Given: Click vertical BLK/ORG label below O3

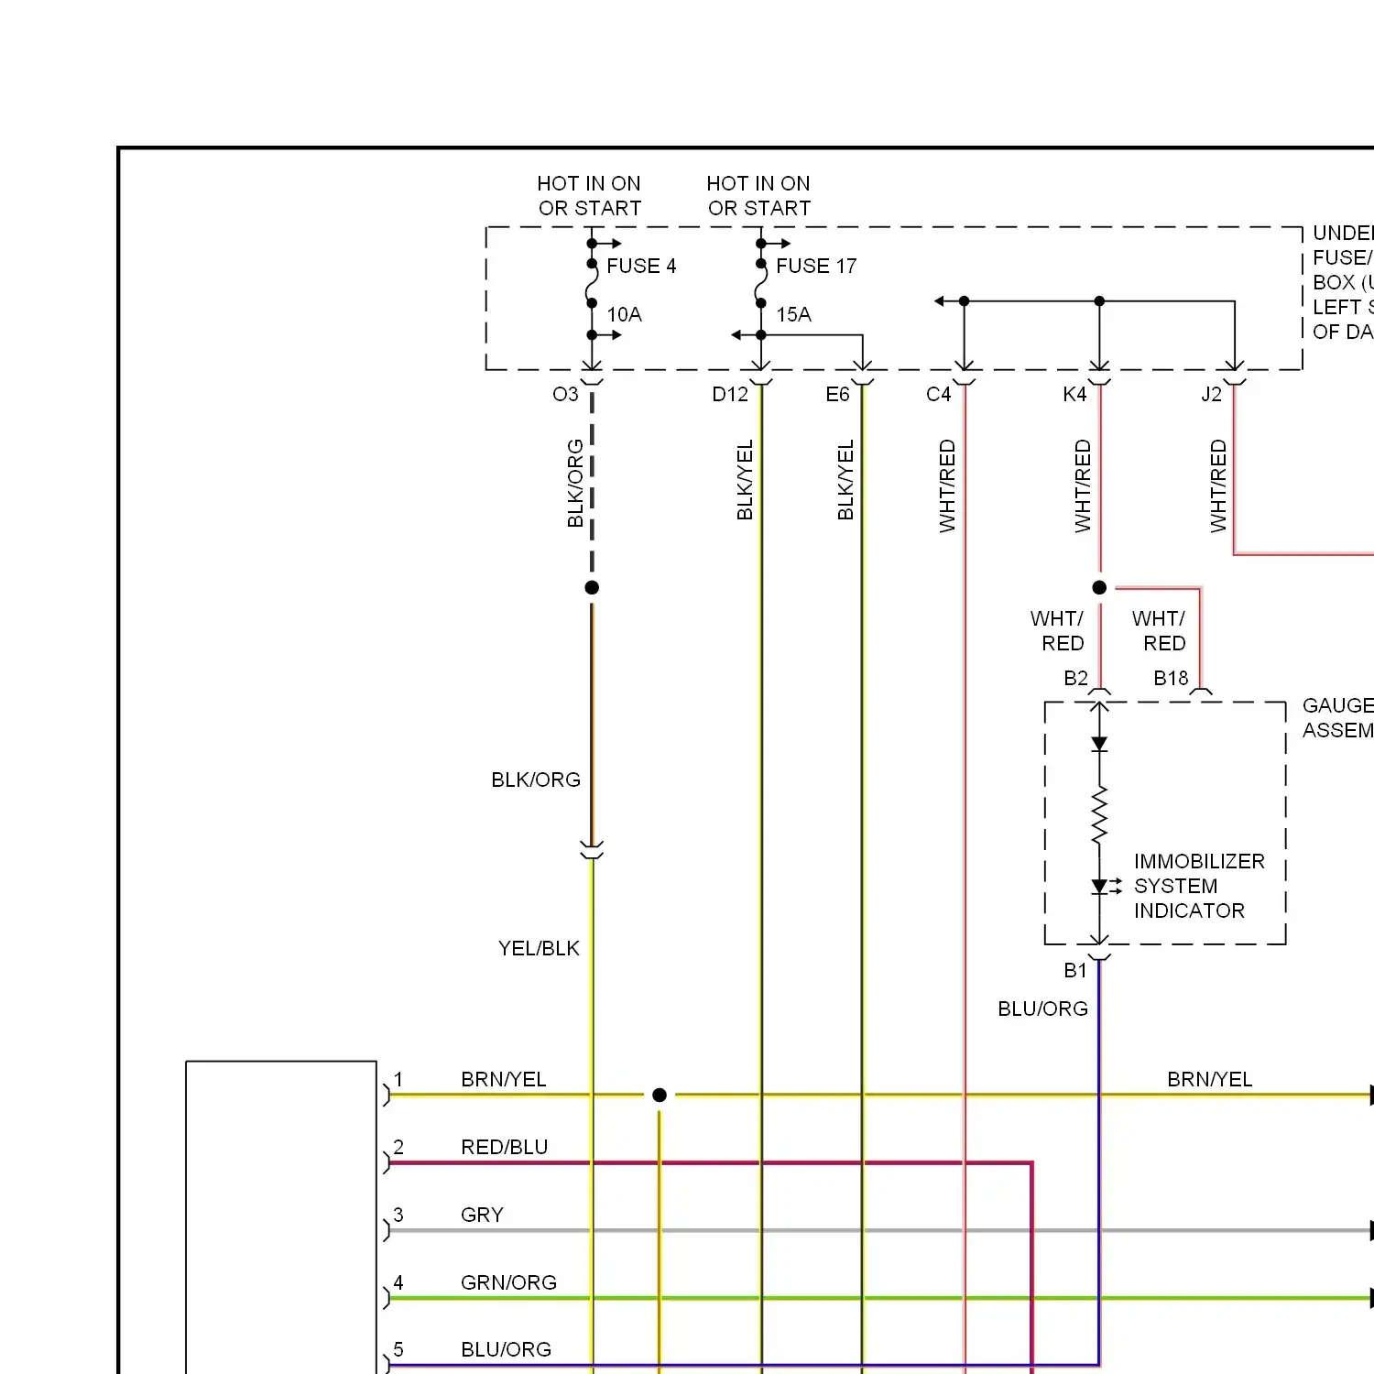Looking at the screenshot, I should 575,484.
